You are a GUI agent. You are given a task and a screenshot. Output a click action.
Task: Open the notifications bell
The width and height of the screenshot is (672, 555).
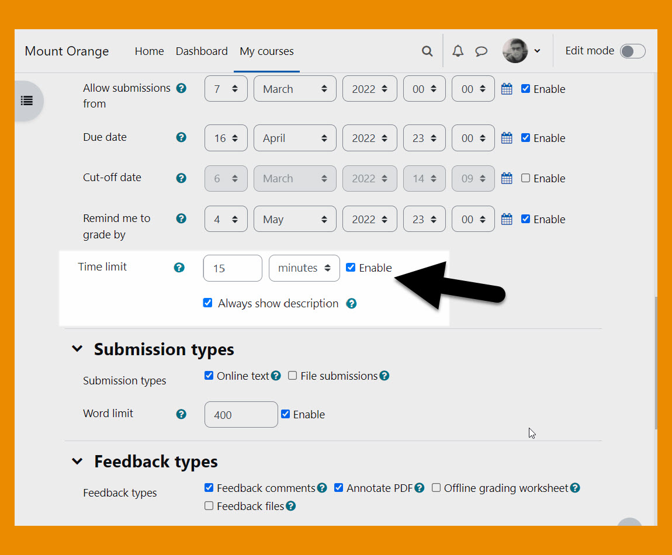pos(458,51)
